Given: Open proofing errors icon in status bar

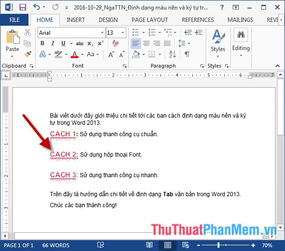Looking at the screenshot, I should coord(101,245).
